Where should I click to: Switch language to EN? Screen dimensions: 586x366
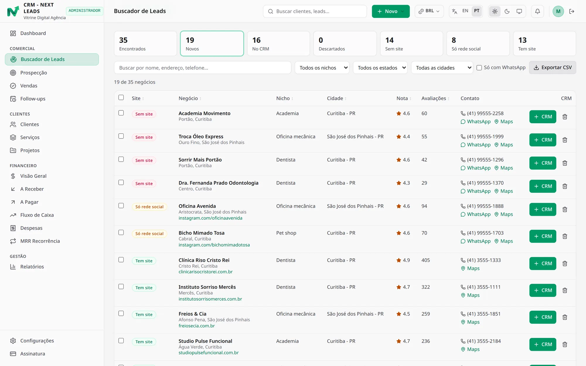coord(465,11)
